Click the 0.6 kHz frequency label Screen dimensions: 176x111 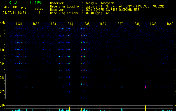pos(2,105)
